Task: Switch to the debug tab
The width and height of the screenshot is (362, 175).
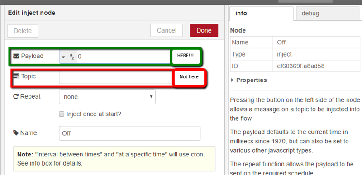Action: [328, 14]
